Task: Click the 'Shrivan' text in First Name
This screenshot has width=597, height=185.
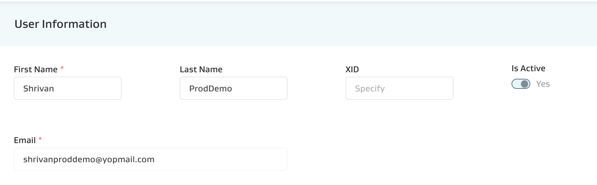Action: pos(38,89)
